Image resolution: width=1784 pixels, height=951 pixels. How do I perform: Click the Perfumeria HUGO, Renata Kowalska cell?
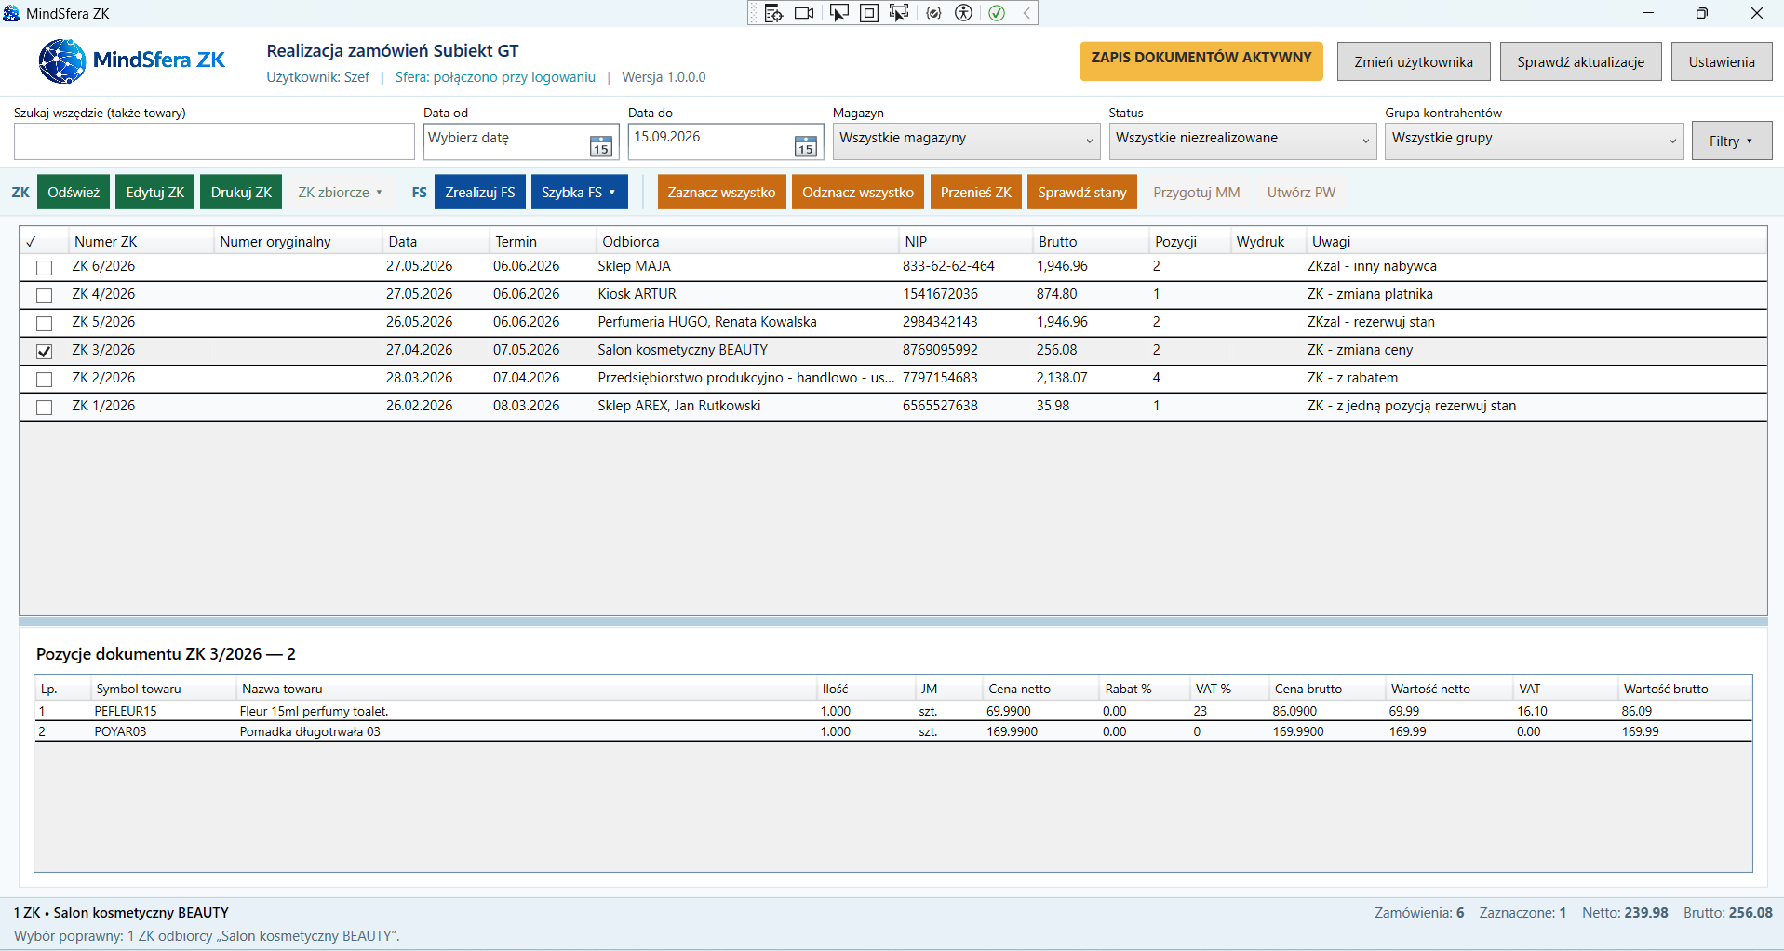[707, 323]
